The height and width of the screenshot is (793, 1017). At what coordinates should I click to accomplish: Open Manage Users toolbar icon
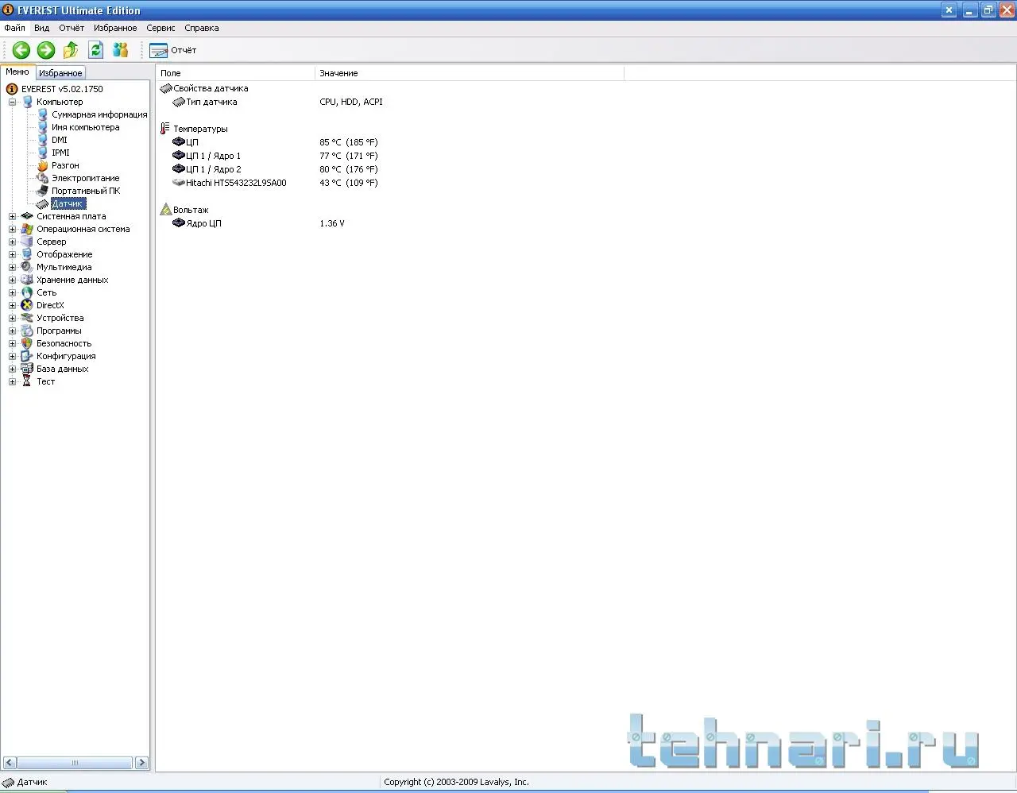point(121,50)
